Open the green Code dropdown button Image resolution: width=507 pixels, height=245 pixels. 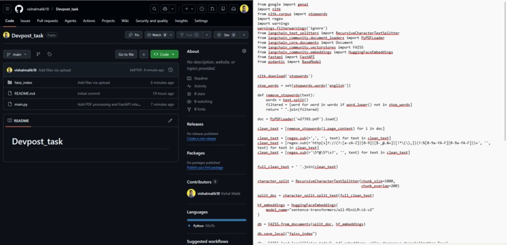164,54
